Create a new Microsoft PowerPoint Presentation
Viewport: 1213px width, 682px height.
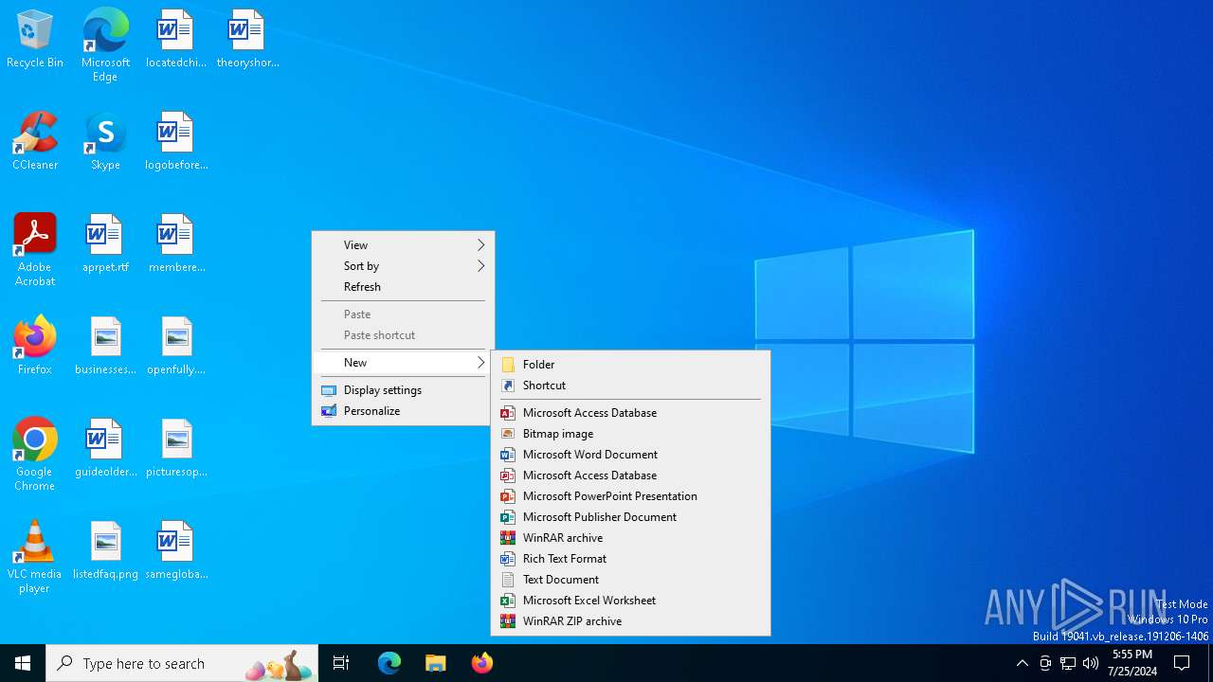pos(630,496)
